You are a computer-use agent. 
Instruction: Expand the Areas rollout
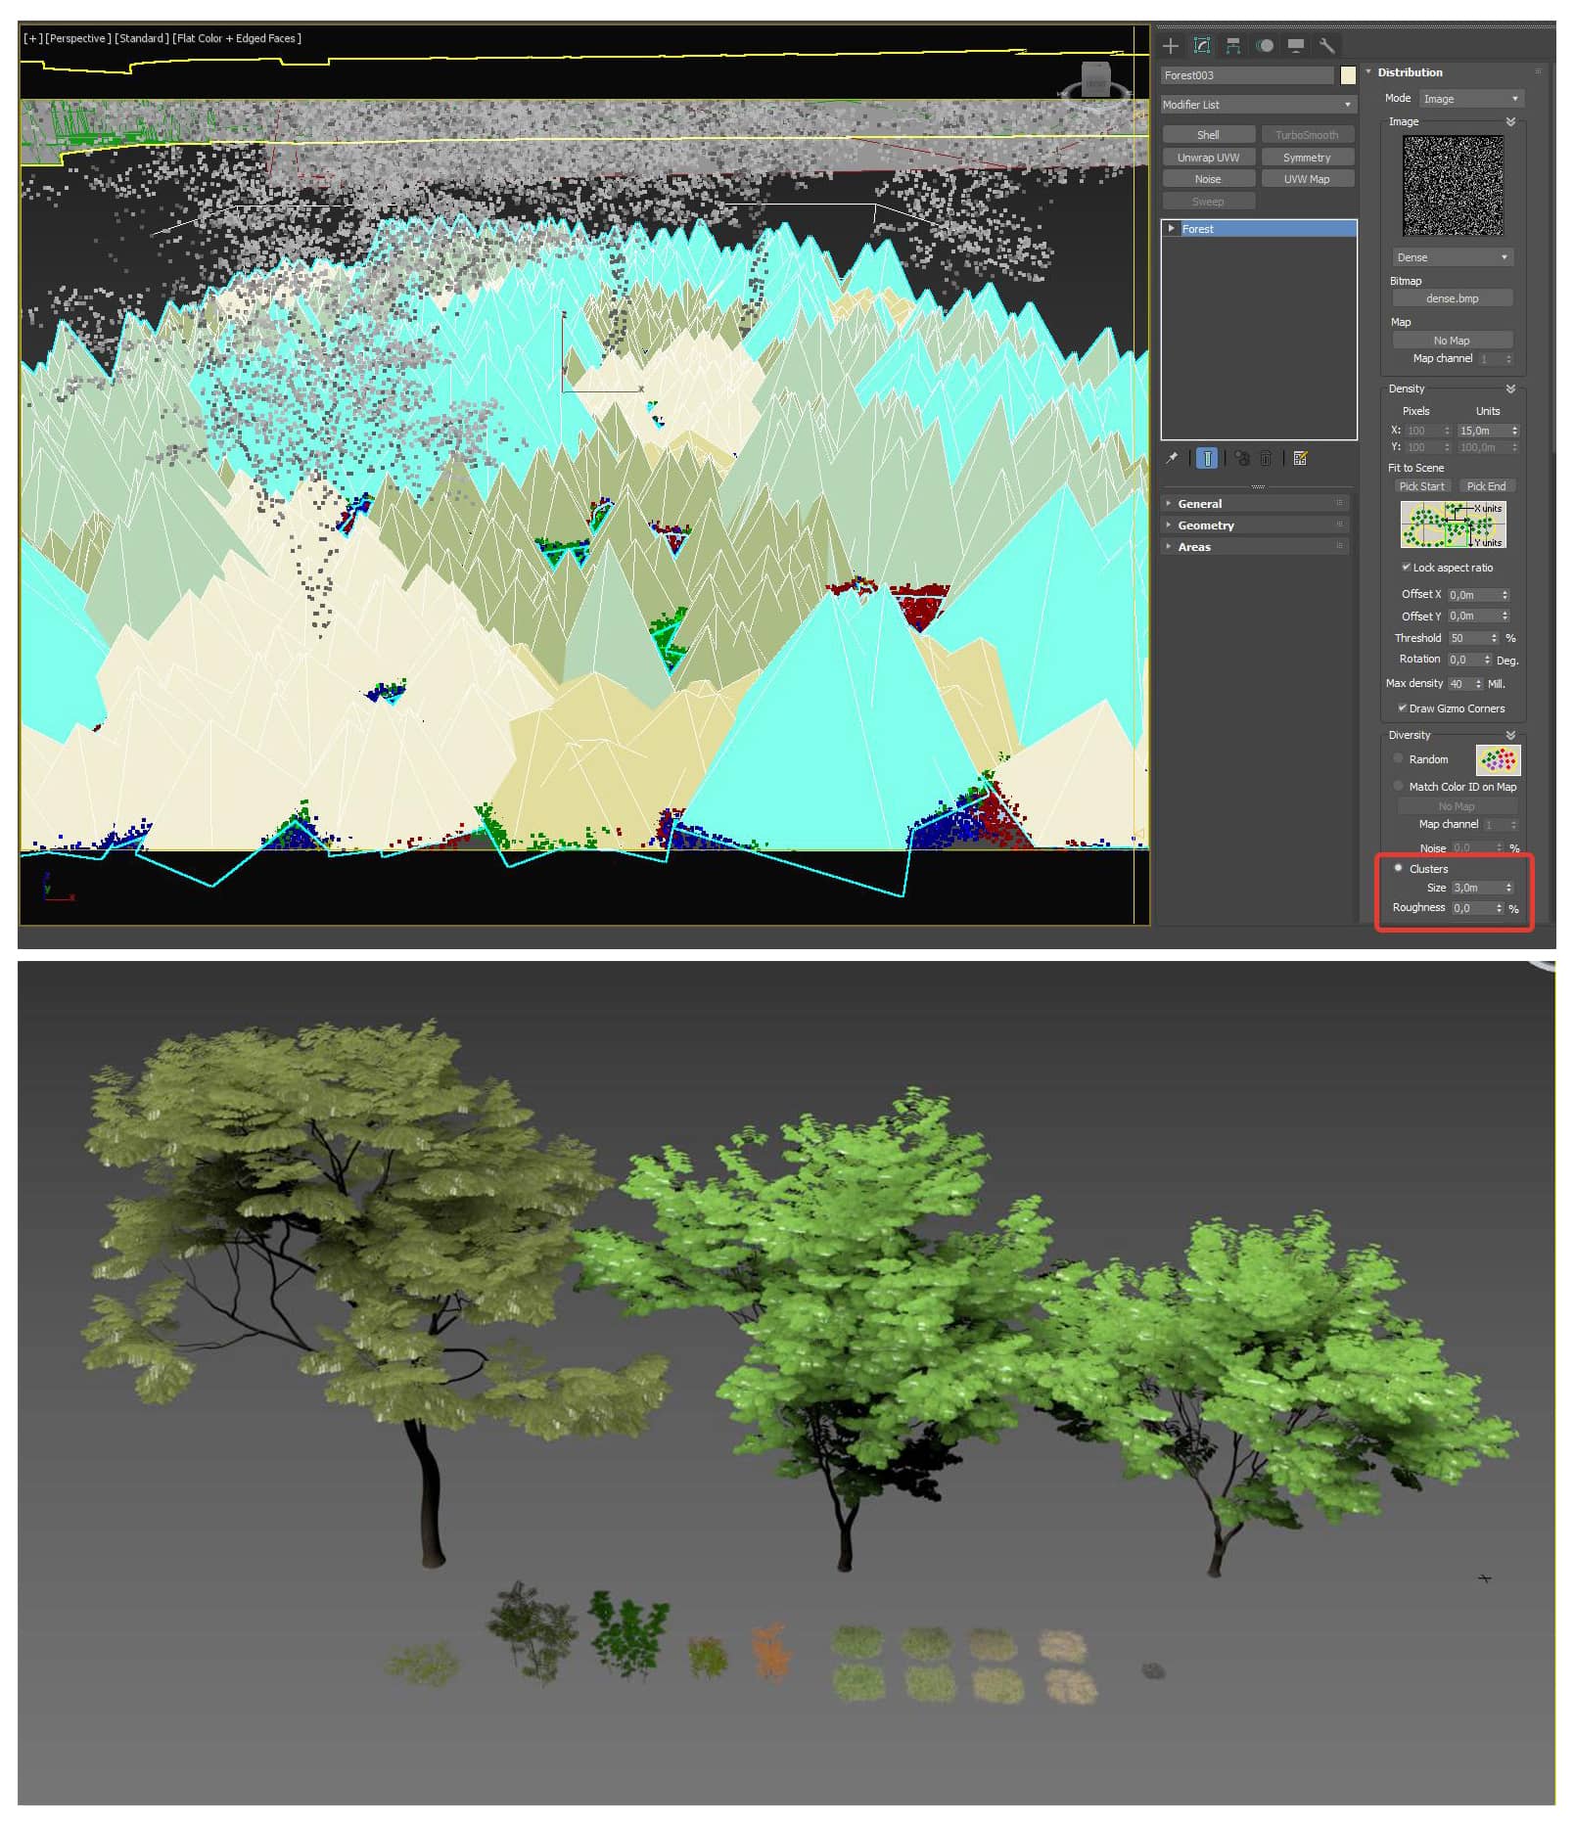point(1194,547)
